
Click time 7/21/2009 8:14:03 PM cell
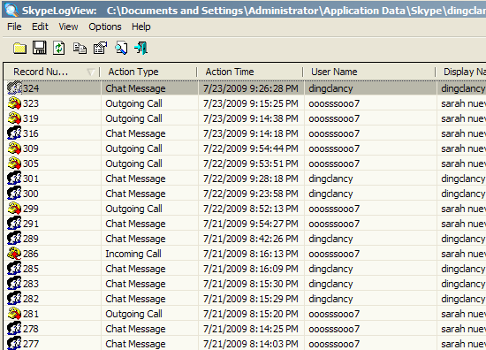[x=251, y=344]
